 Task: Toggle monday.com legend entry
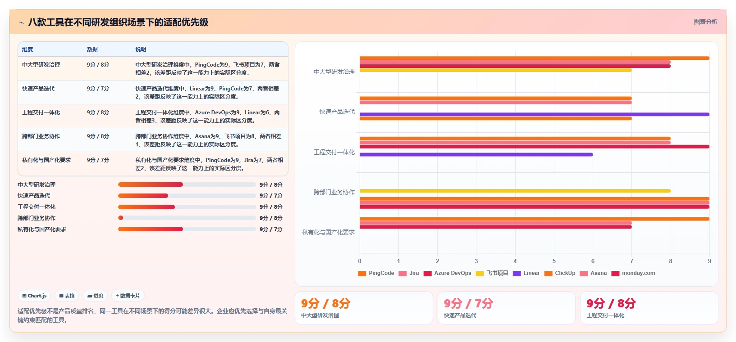[633, 273]
